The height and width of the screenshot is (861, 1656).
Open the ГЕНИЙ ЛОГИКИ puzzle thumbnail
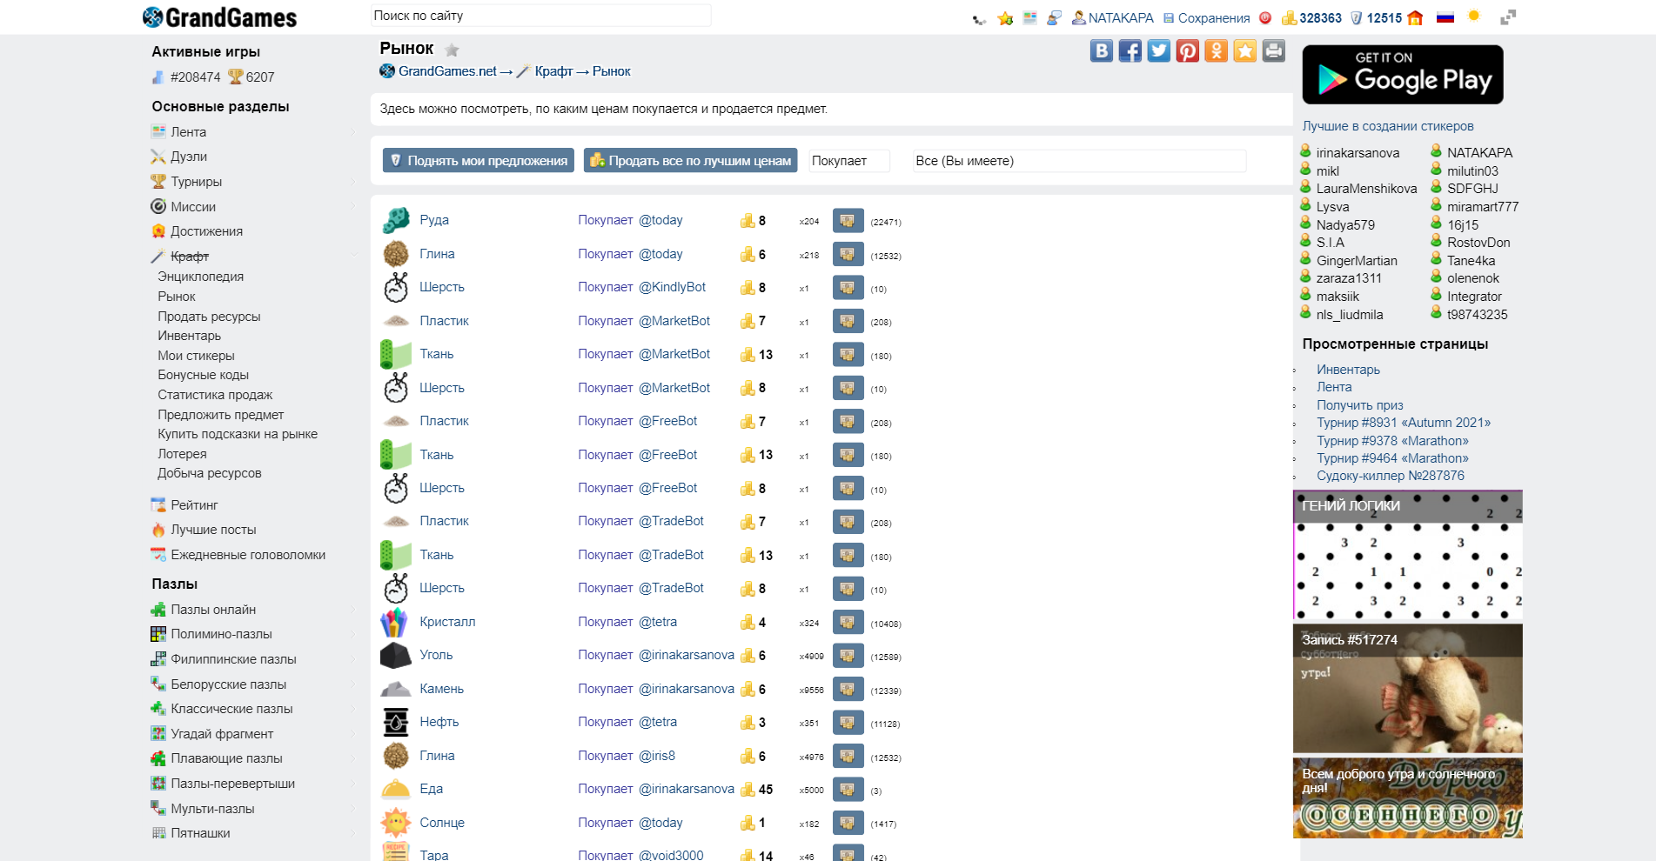[1408, 556]
